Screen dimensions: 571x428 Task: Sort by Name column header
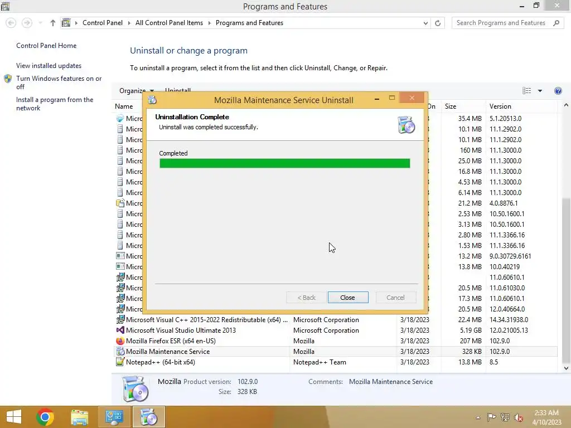pyautogui.click(x=124, y=106)
